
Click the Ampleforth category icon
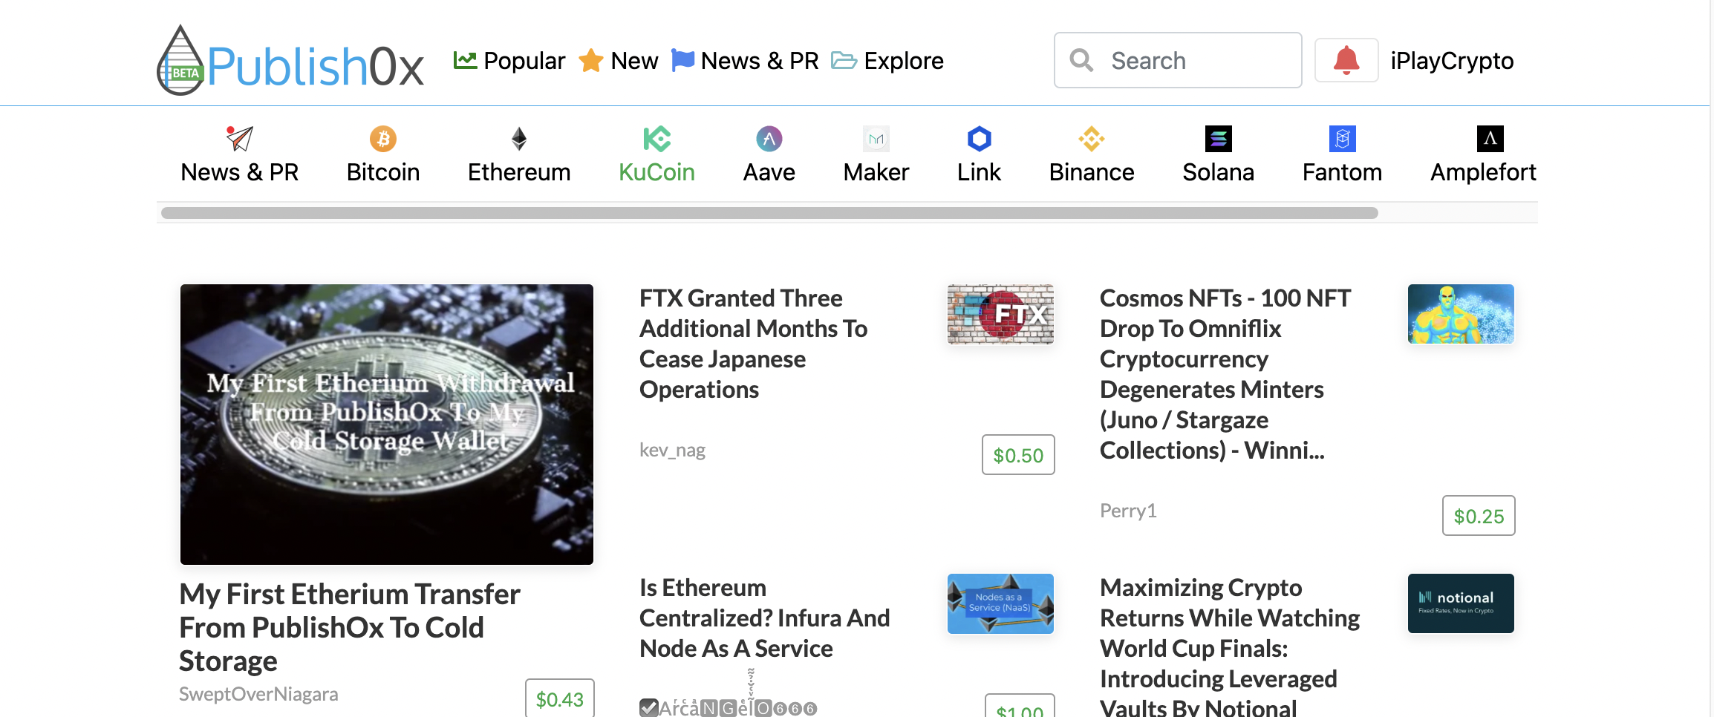[1490, 139]
